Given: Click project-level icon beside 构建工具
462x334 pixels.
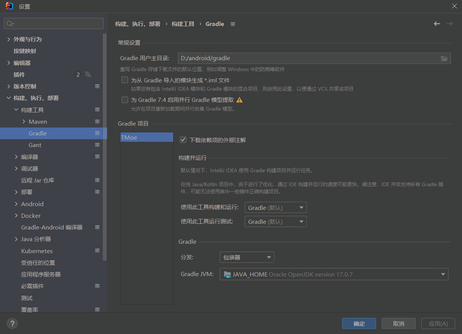Looking at the screenshot, I should 97,110.
